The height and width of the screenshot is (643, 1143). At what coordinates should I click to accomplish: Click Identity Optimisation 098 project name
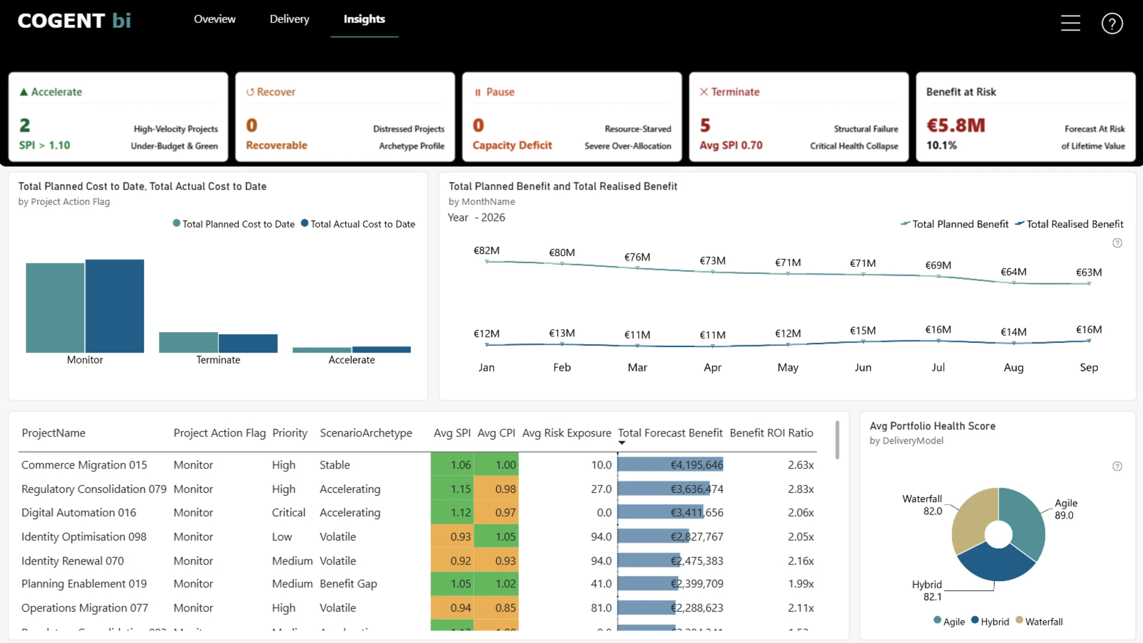pyautogui.click(x=84, y=536)
